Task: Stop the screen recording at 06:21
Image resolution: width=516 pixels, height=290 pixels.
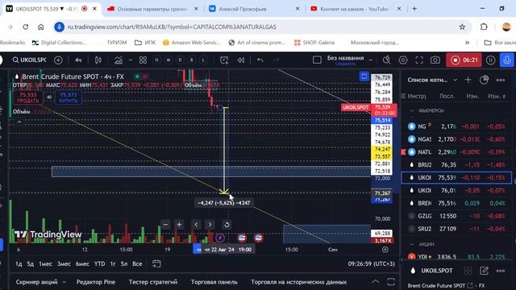Action: click(464, 60)
